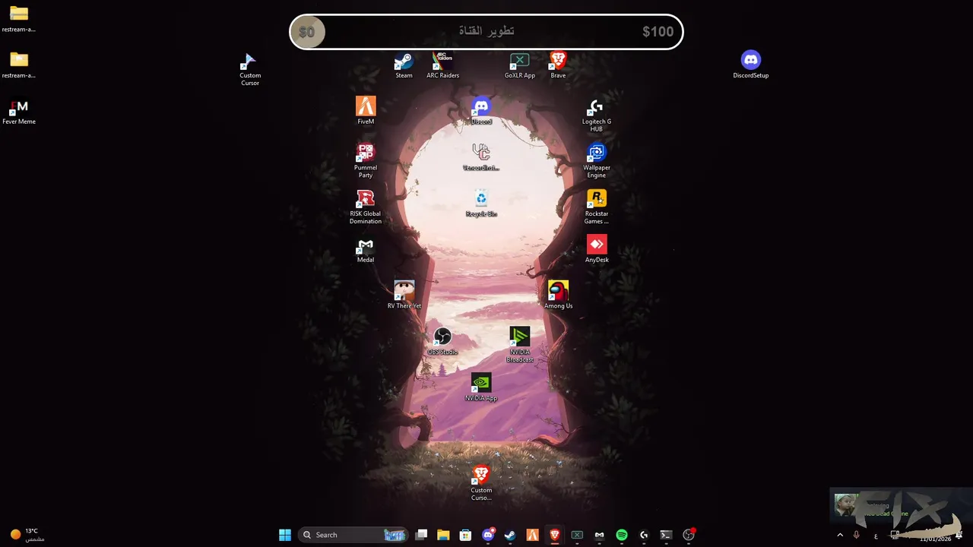This screenshot has width=973, height=547.
Task: Select the Fever Meme desktop shortcut
Action: [19, 112]
